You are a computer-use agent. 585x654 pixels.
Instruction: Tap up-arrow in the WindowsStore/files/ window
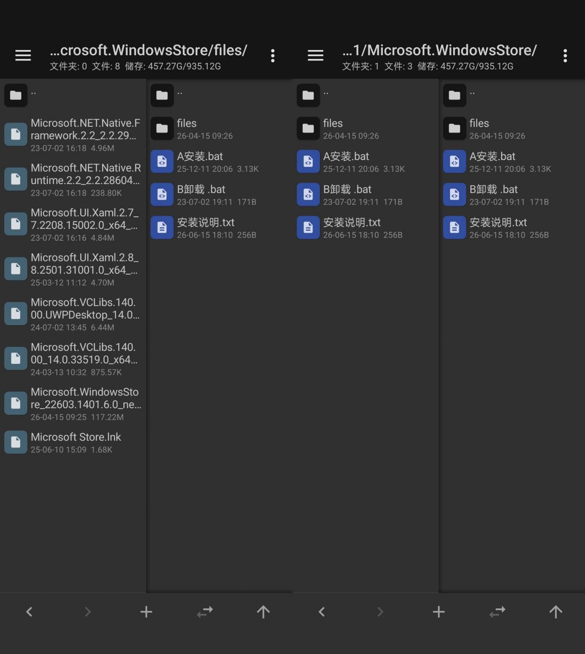tap(263, 612)
